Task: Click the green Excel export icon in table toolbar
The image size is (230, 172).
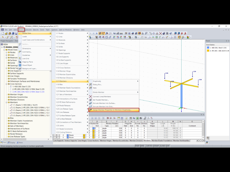Action: tap(137, 118)
